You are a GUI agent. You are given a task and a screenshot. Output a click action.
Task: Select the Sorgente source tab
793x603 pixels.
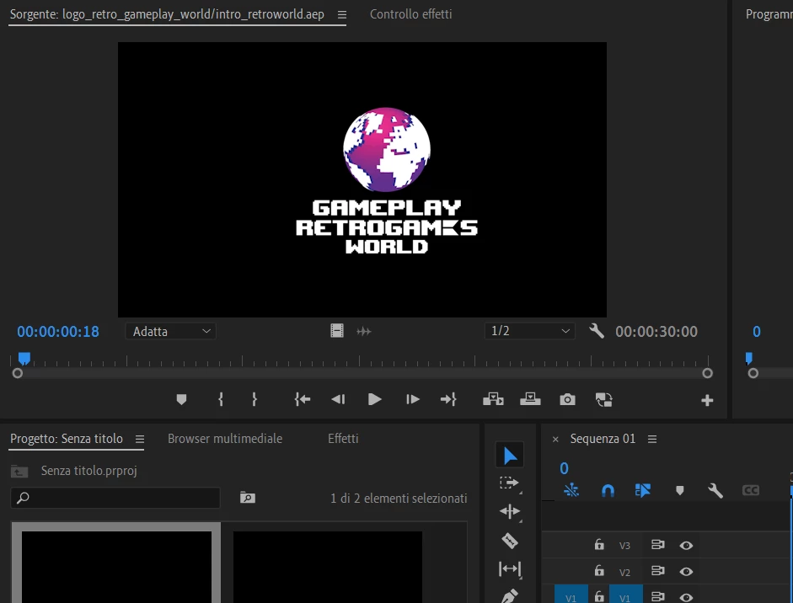coord(167,14)
